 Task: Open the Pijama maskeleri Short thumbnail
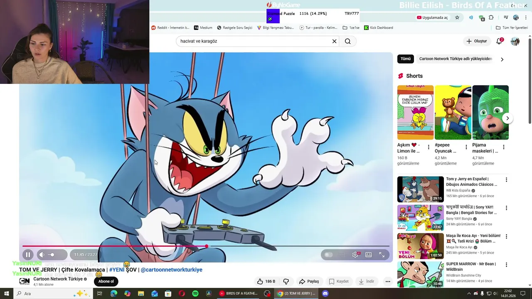click(490, 113)
